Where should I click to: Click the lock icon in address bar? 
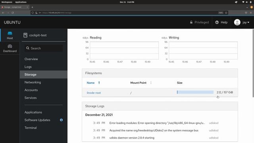pyautogui.click(x=36, y=13)
